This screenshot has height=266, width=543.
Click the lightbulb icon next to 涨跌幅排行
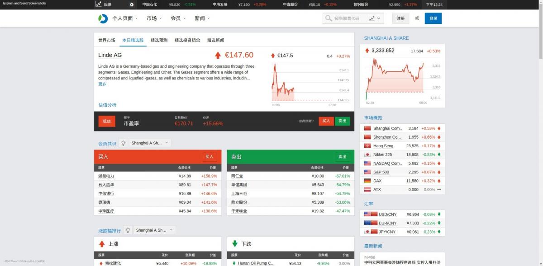pyautogui.click(x=128, y=230)
